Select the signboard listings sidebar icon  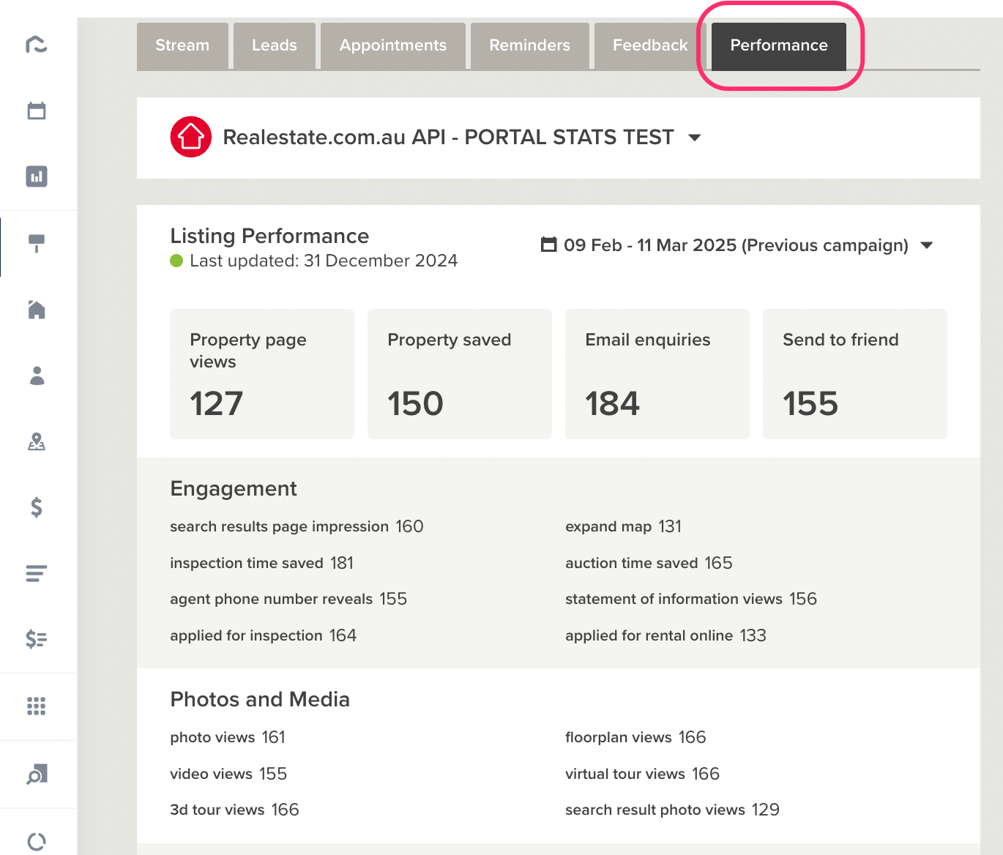[37, 243]
